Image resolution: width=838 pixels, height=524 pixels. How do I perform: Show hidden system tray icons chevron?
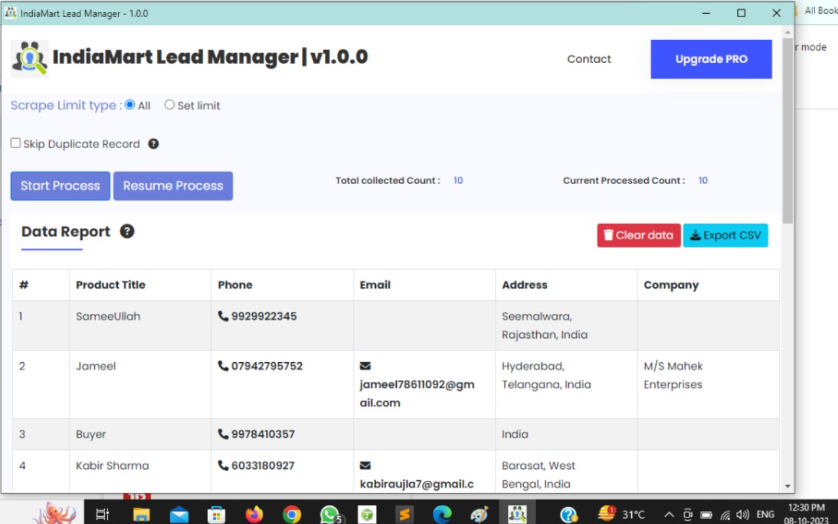click(669, 515)
